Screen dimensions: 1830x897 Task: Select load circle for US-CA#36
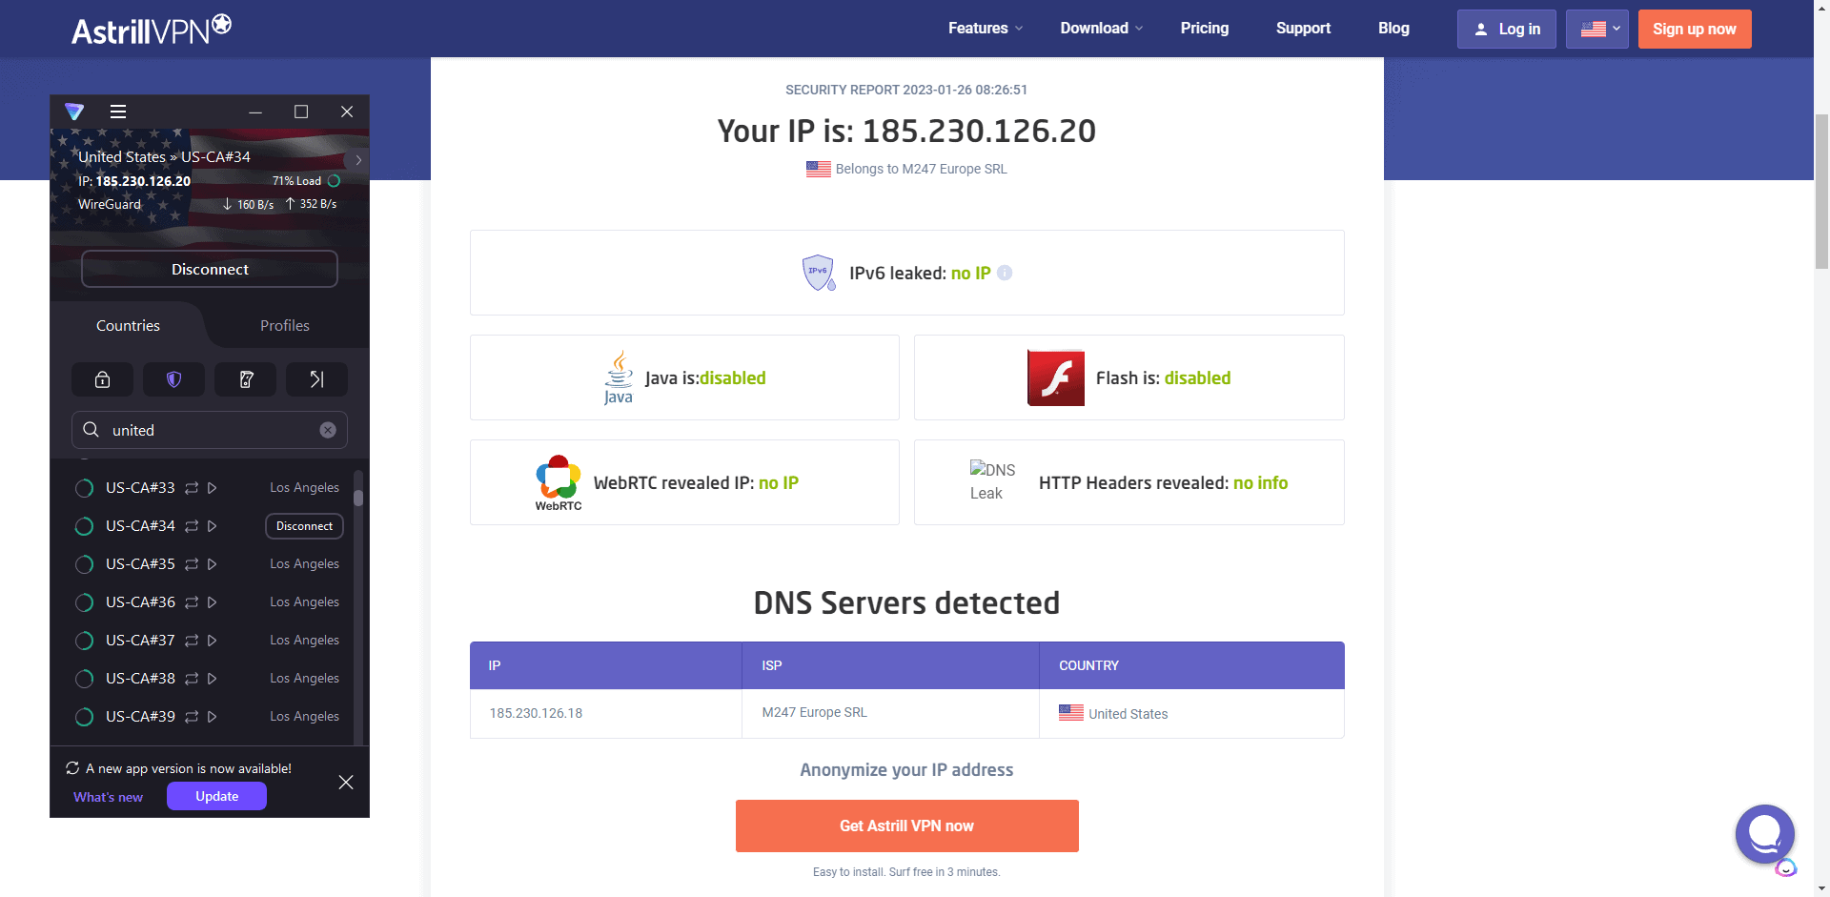[x=85, y=602]
